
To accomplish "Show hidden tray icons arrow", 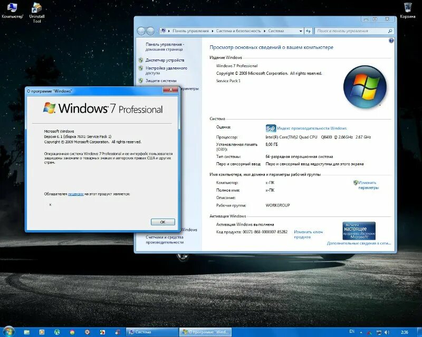I will [361, 333].
